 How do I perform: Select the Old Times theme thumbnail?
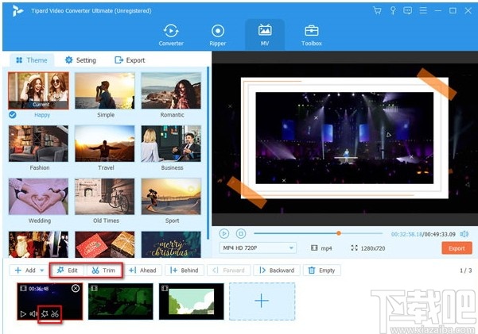coord(104,197)
